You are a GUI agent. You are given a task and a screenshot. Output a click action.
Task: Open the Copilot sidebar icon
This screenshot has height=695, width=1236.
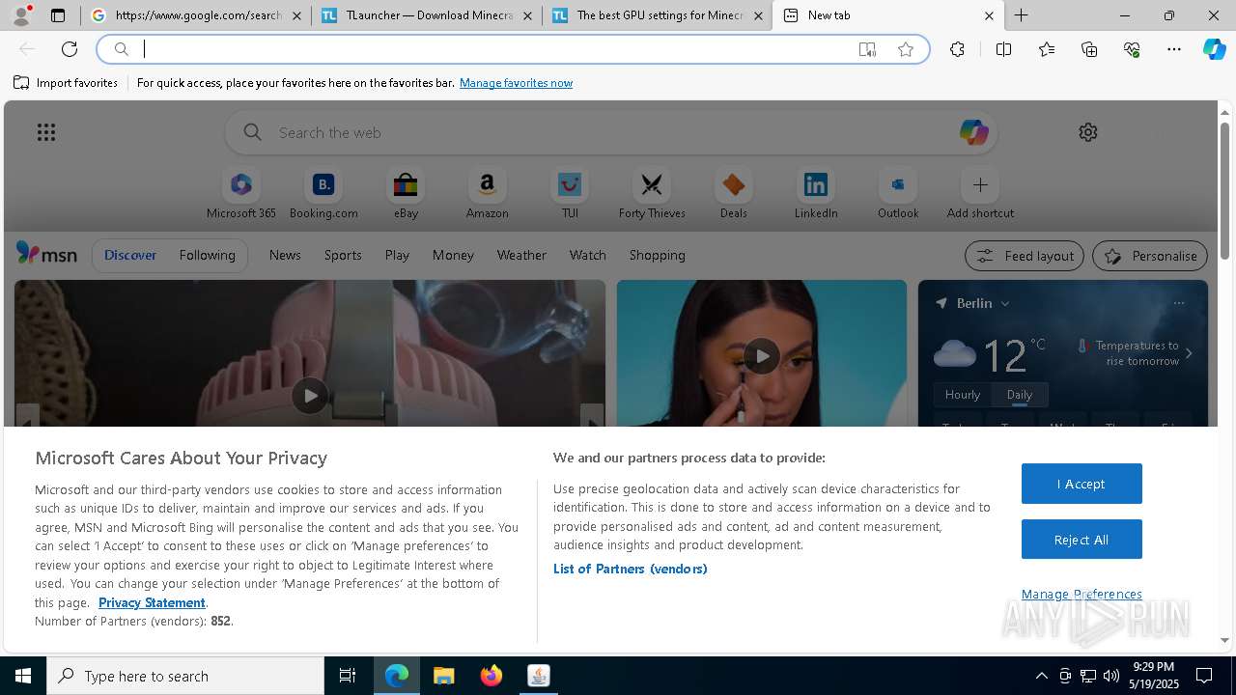click(x=1214, y=49)
